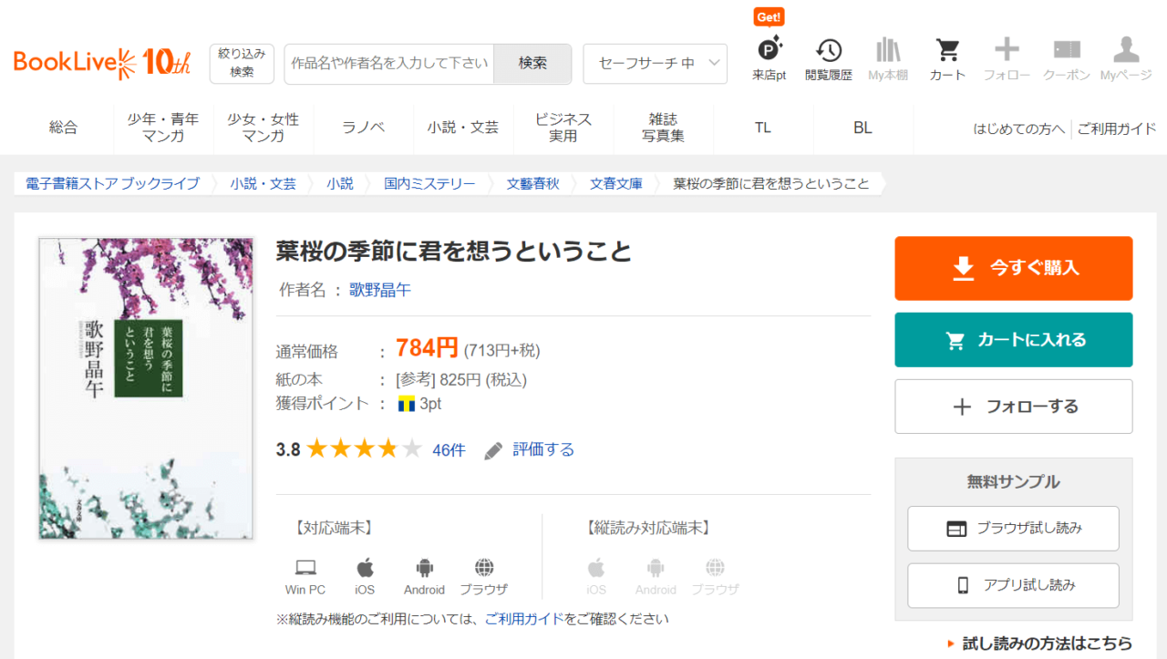The height and width of the screenshot is (659, 1167).
Task: Click the star rating display
Action: 364,449
